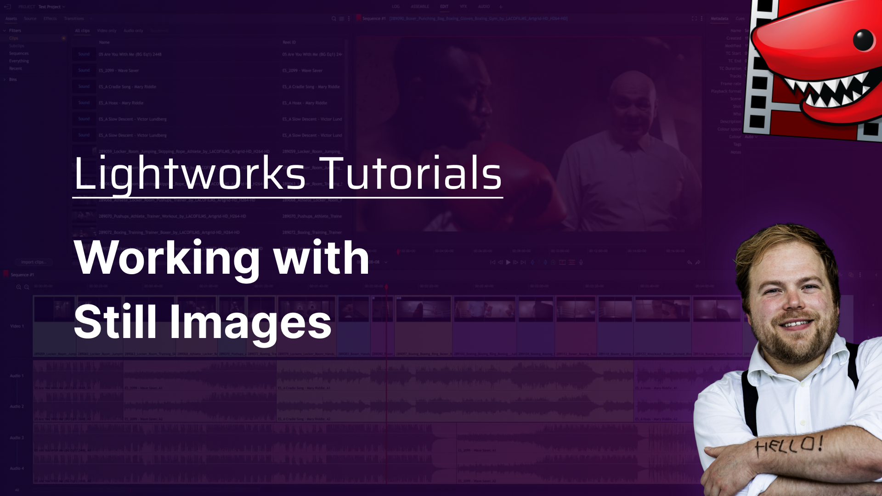Jump to sequence start icon
This screenshot has height=496, width=882.
[x=492, y=262]
